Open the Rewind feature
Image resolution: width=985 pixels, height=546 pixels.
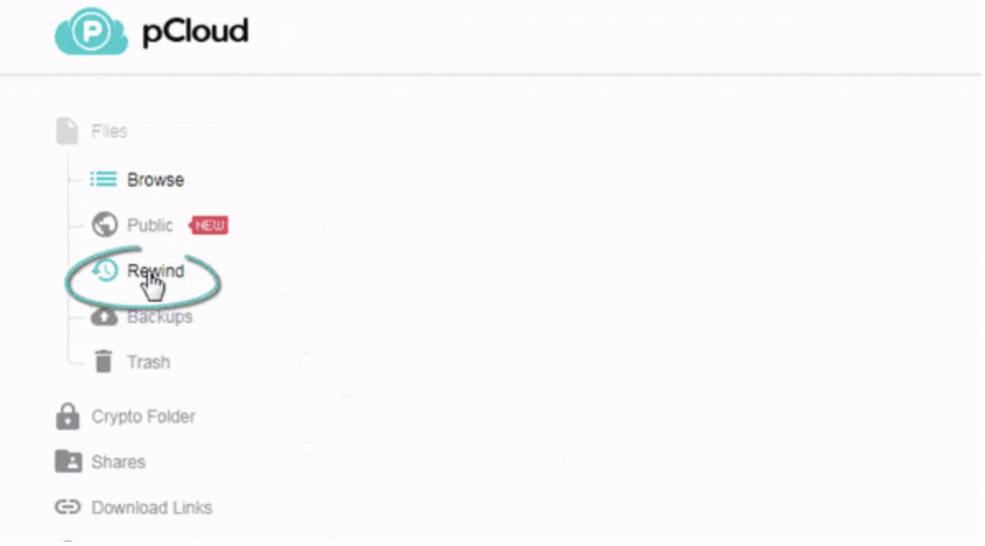click(156, 270)
